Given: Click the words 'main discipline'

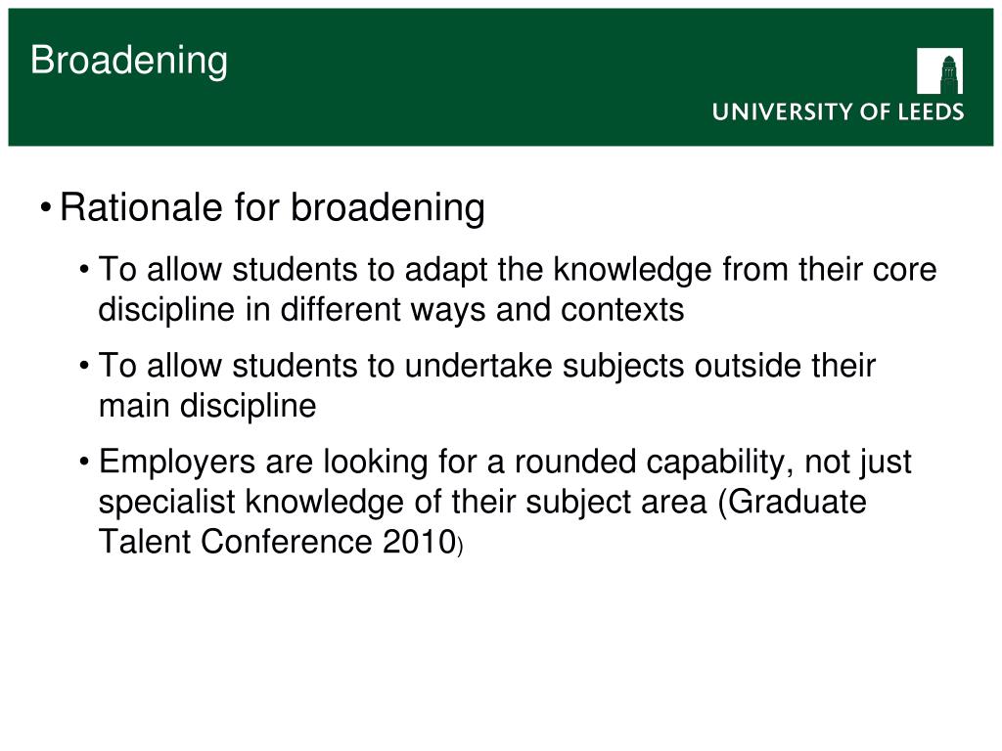Looking at the screenshot, I should pyautogui.click(x=207, y=406).
